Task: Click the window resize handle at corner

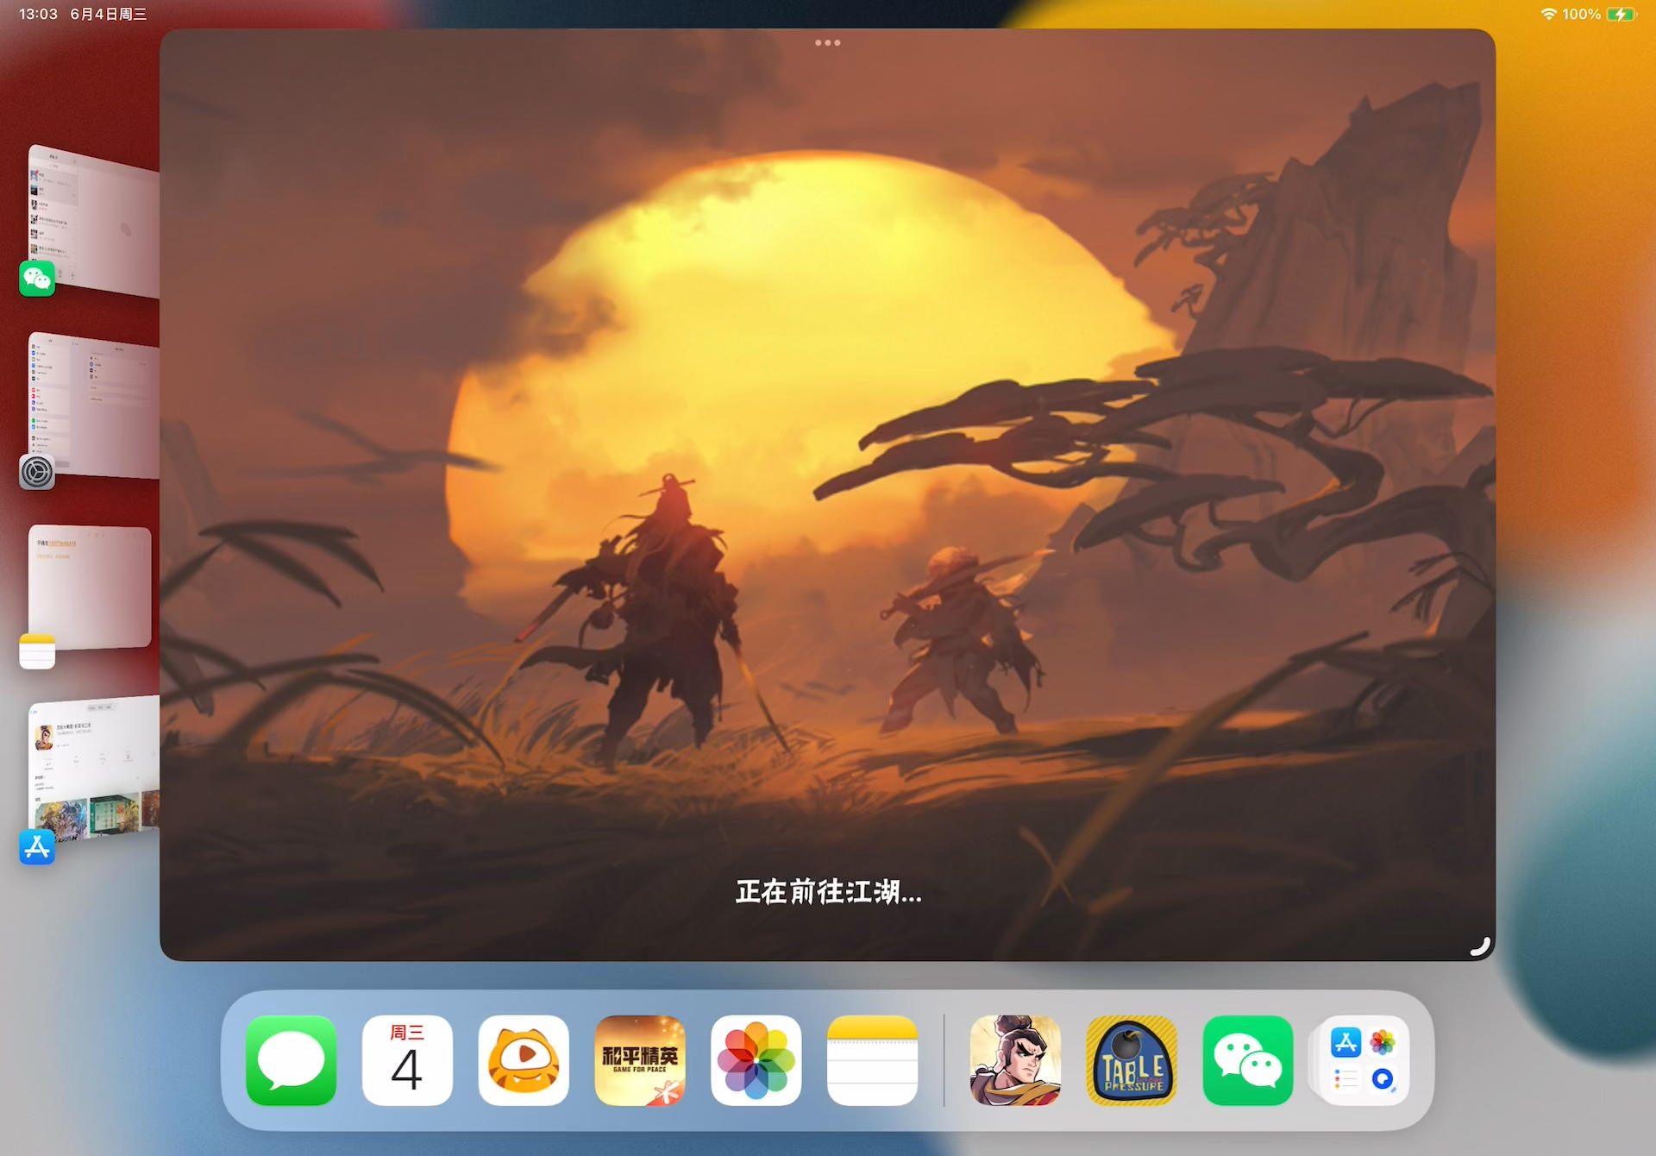Action: point(1480,946)
